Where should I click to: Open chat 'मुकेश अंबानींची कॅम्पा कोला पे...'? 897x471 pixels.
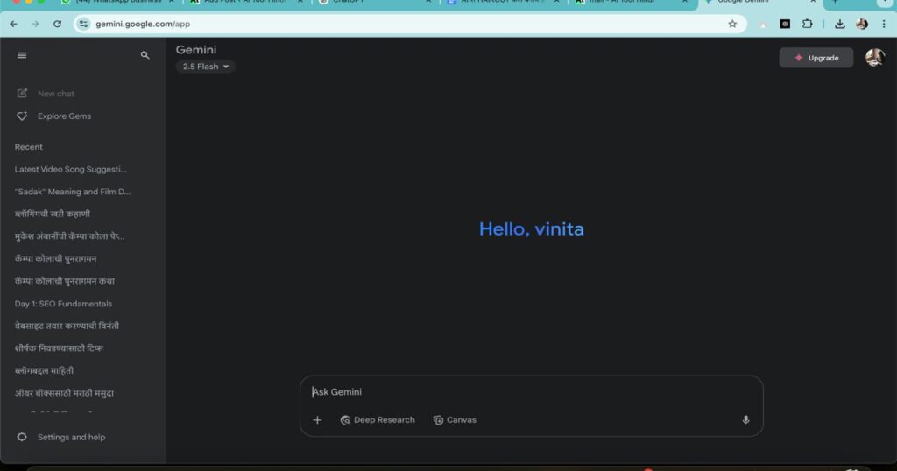[70, 236]
